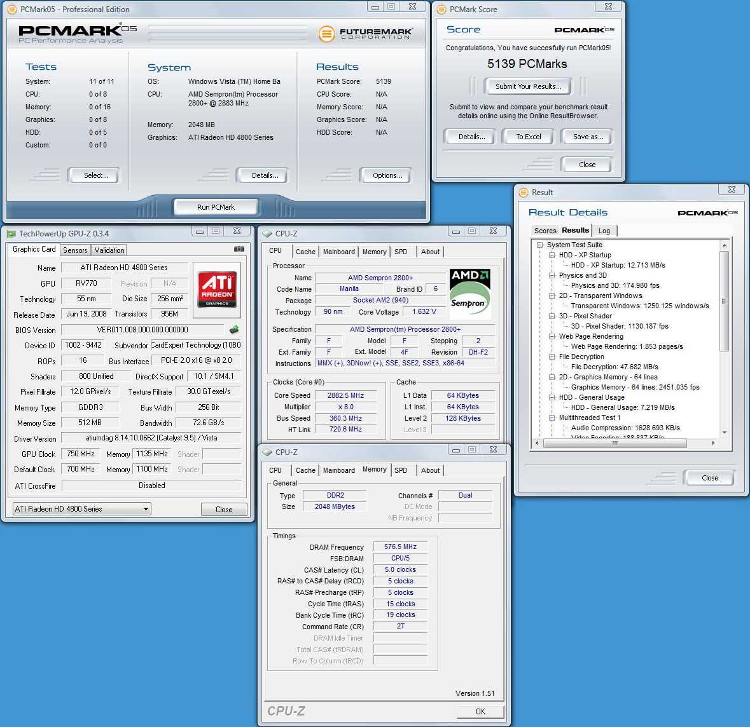Select 'Physics and 3D: 174.980 fps' result row

coord(615,285)
